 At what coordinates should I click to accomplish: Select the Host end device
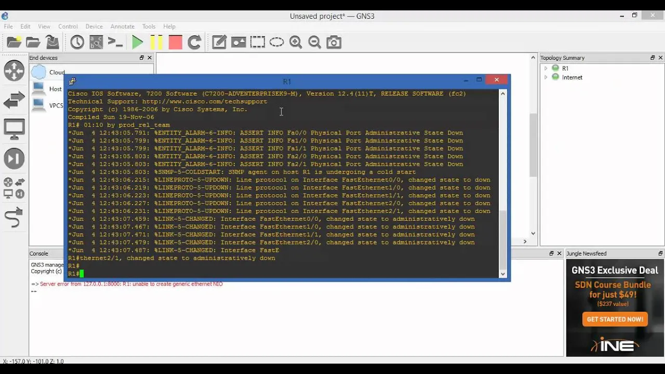coord(47,89)
